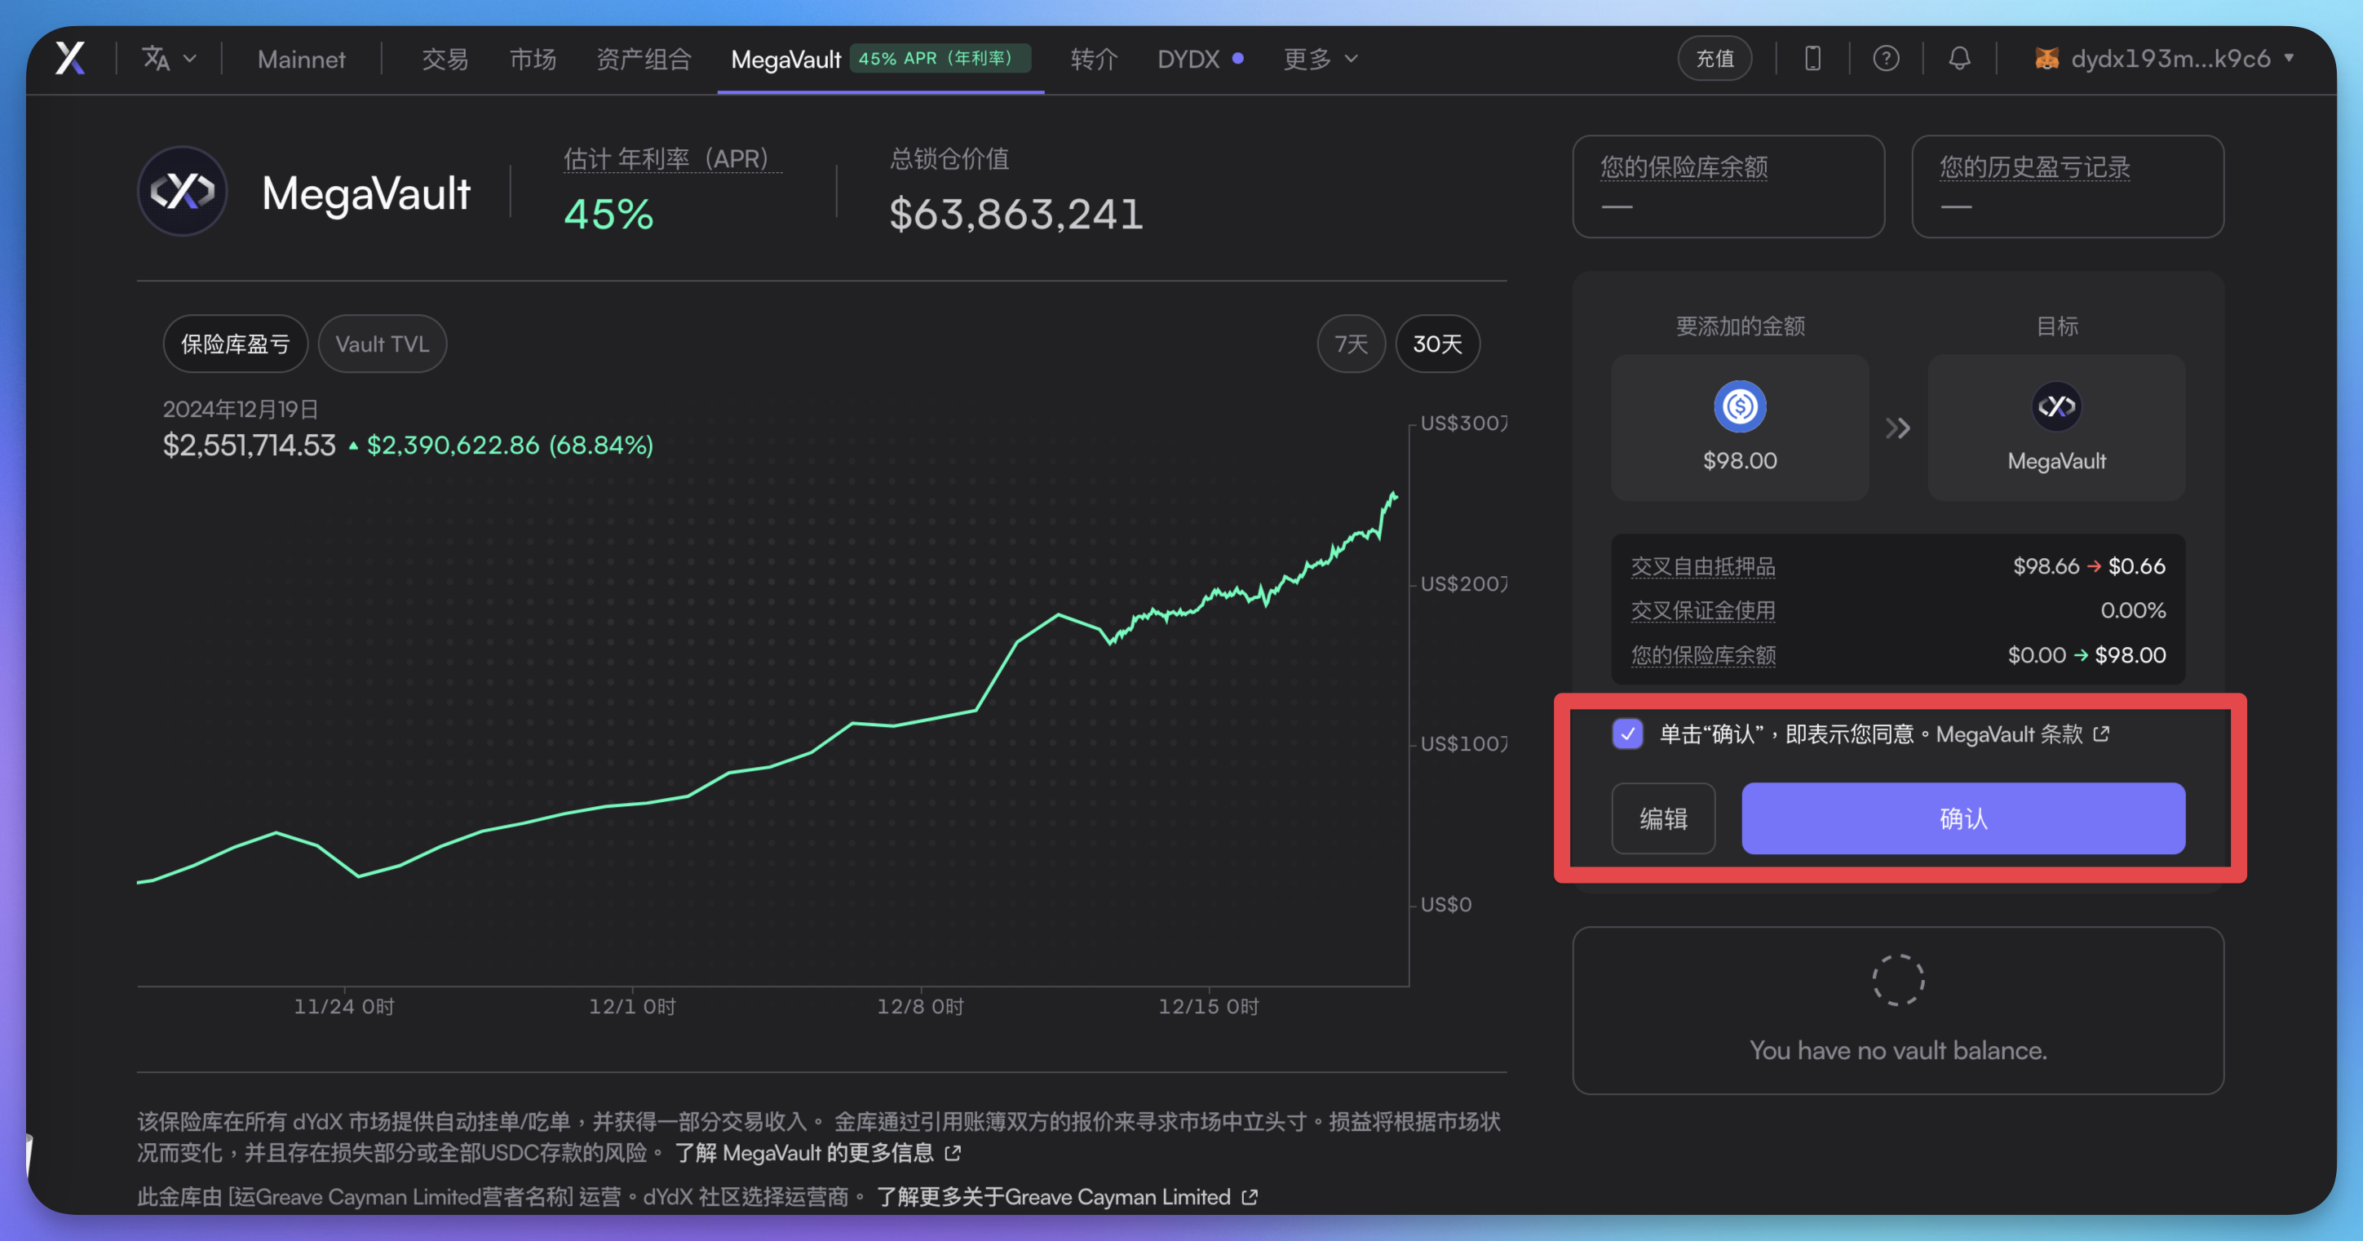Image resolution: width=2363 pixels, height=1241 pixels.
Task: Expand the 更多 more menu
Action: tap(1320, 60)
